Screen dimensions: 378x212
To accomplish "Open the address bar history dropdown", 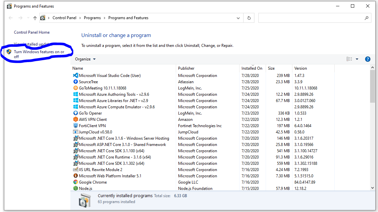I will pyautogui.click(x=238, y=18).
